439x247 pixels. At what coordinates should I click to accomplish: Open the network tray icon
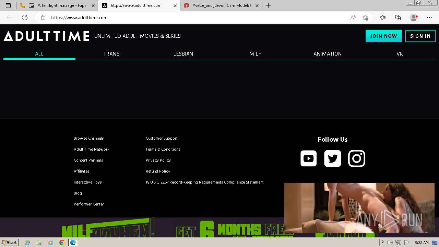pos(398,243)
